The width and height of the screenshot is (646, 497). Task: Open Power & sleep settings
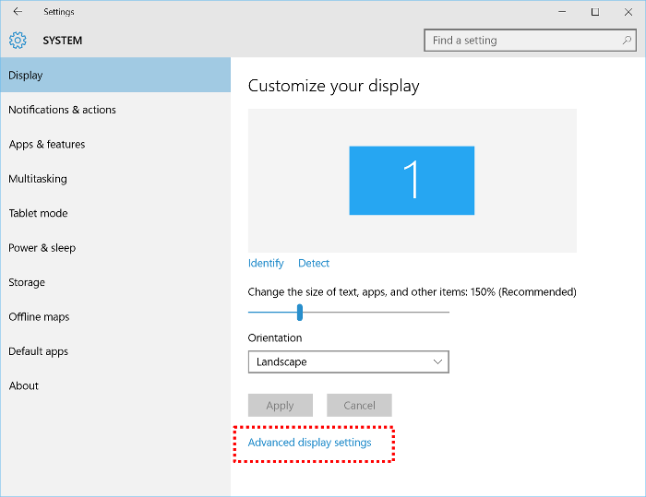pos(42,248)
